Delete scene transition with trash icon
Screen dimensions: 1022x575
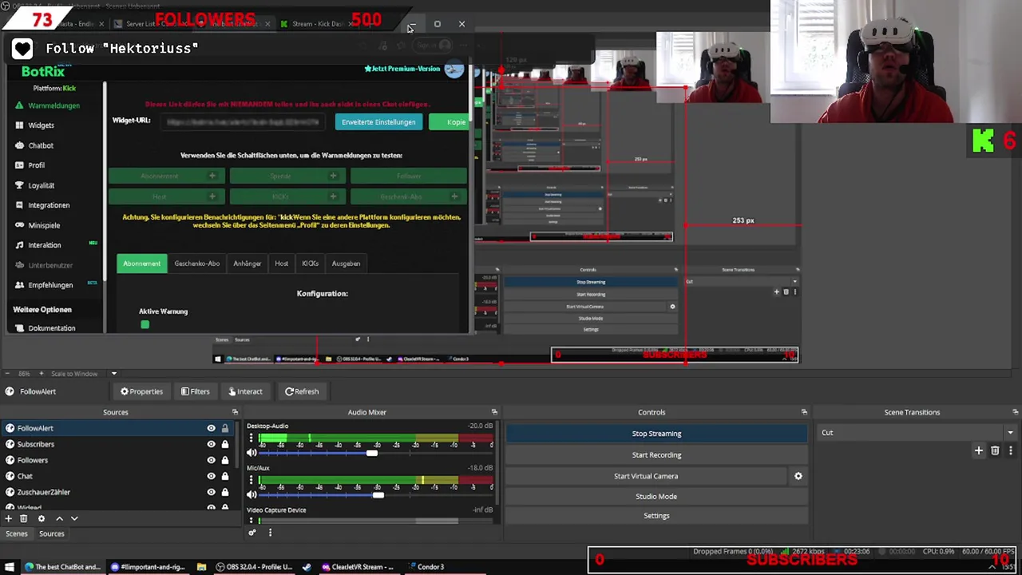point(995,451)
